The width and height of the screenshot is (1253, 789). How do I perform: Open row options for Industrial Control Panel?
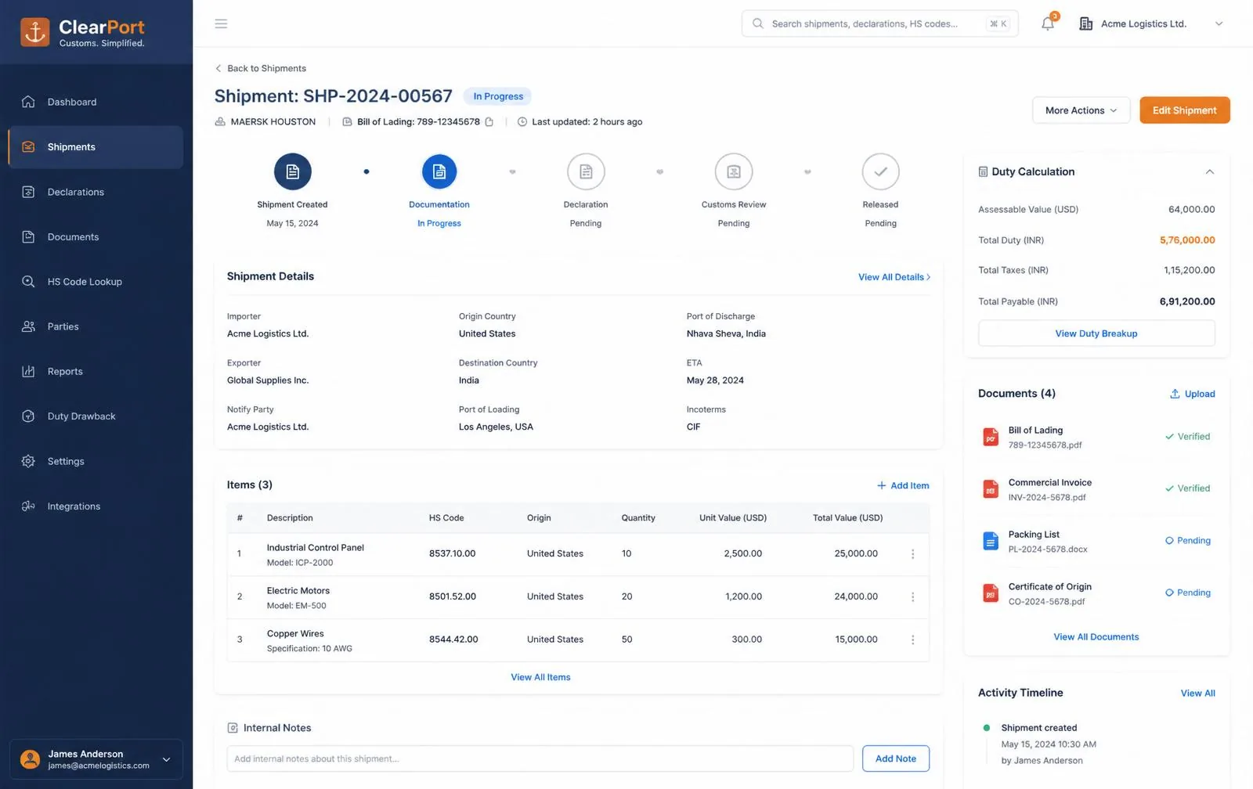(912, 554)
